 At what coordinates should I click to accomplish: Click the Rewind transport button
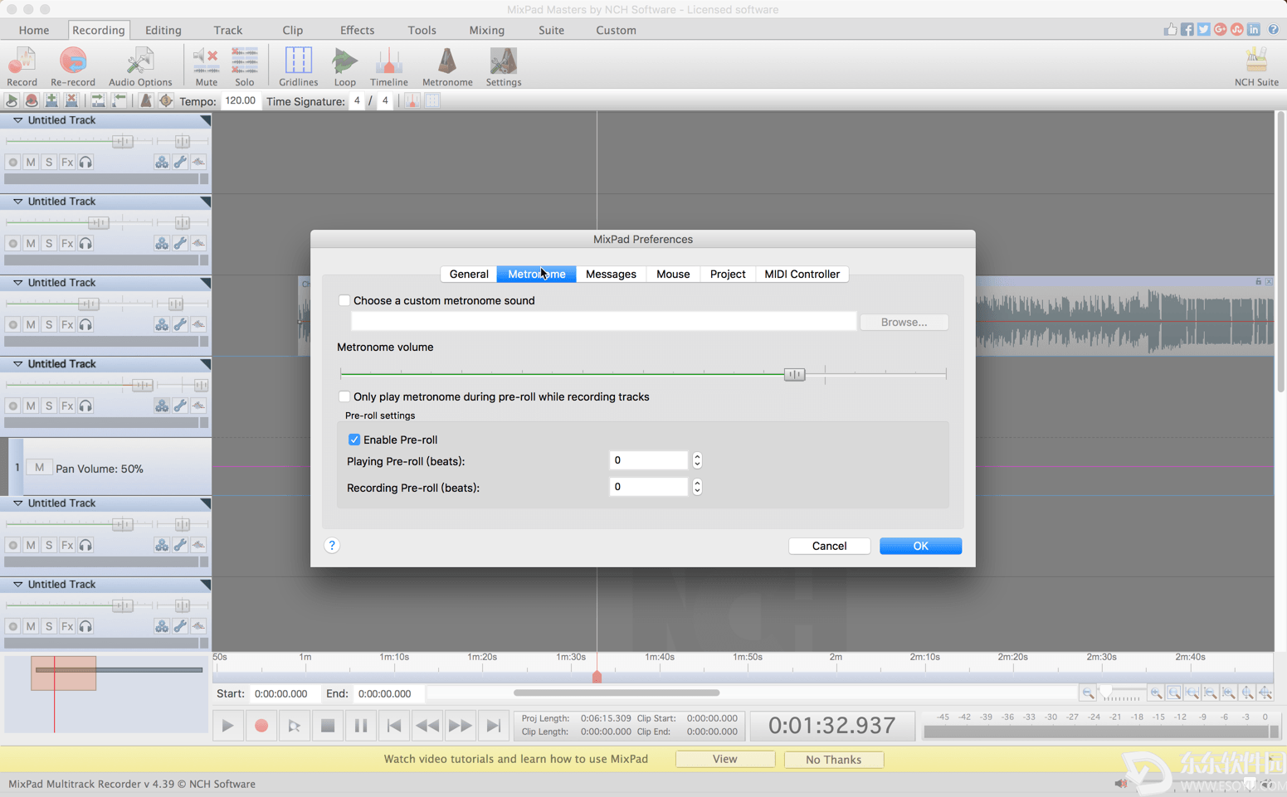(427, 726)
